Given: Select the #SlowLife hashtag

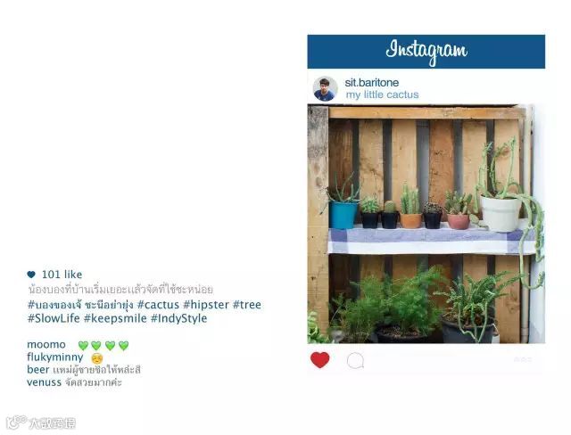Looking at the screenshot, I should [54, 318].
